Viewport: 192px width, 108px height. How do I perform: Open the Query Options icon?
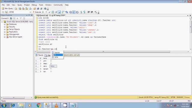[x=56, y=12]
